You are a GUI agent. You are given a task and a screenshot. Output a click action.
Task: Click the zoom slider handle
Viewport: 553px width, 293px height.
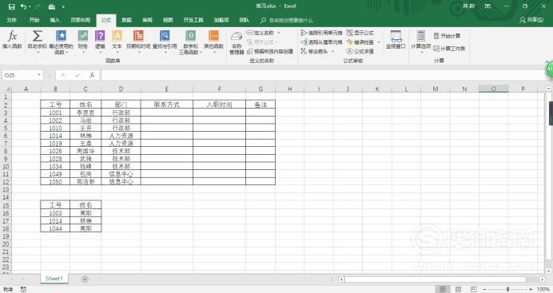pos(508,289)
